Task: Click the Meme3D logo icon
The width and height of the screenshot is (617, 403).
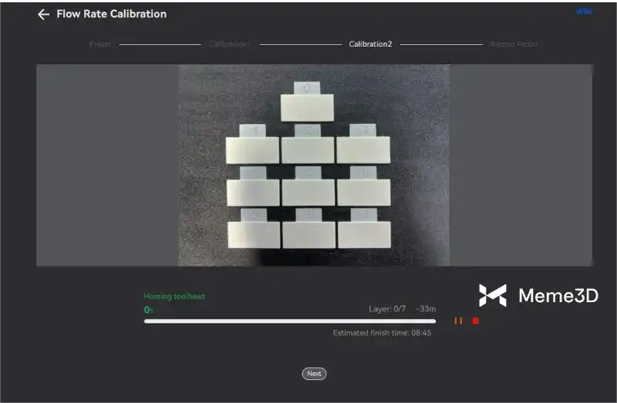Action: pos(492,296)
